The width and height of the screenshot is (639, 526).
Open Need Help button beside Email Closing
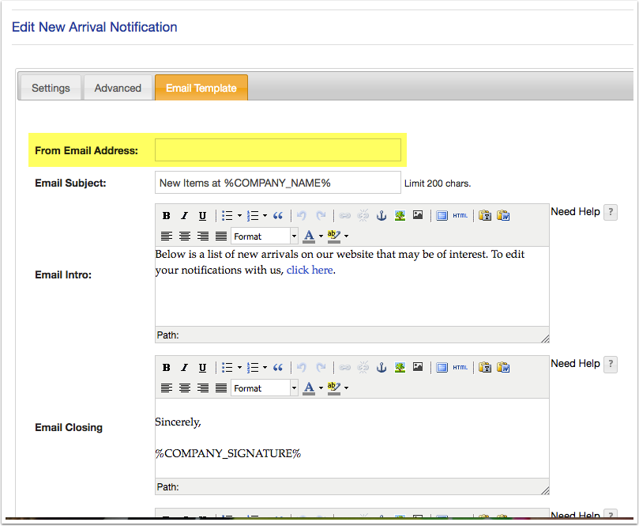[610, 364]
